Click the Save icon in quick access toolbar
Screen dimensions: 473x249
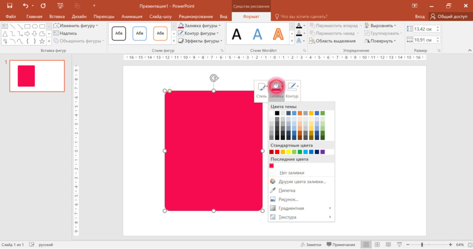click(x=10, y=6)
